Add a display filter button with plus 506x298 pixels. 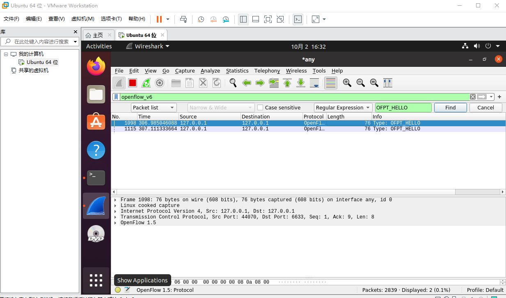[499, 97]
